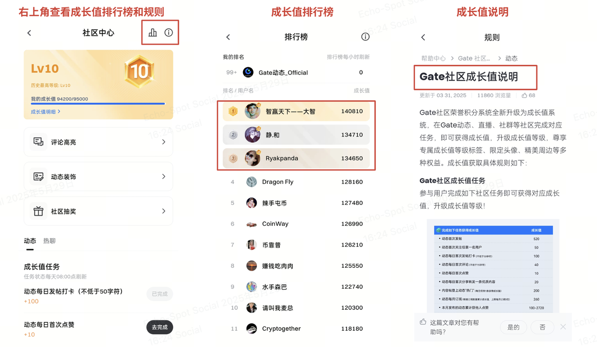
Task: Open the 评论高亮 row
Action: coord(98,142)
